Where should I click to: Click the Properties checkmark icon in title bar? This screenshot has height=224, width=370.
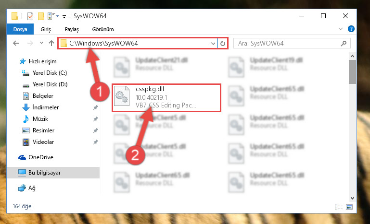click(30, 16)
